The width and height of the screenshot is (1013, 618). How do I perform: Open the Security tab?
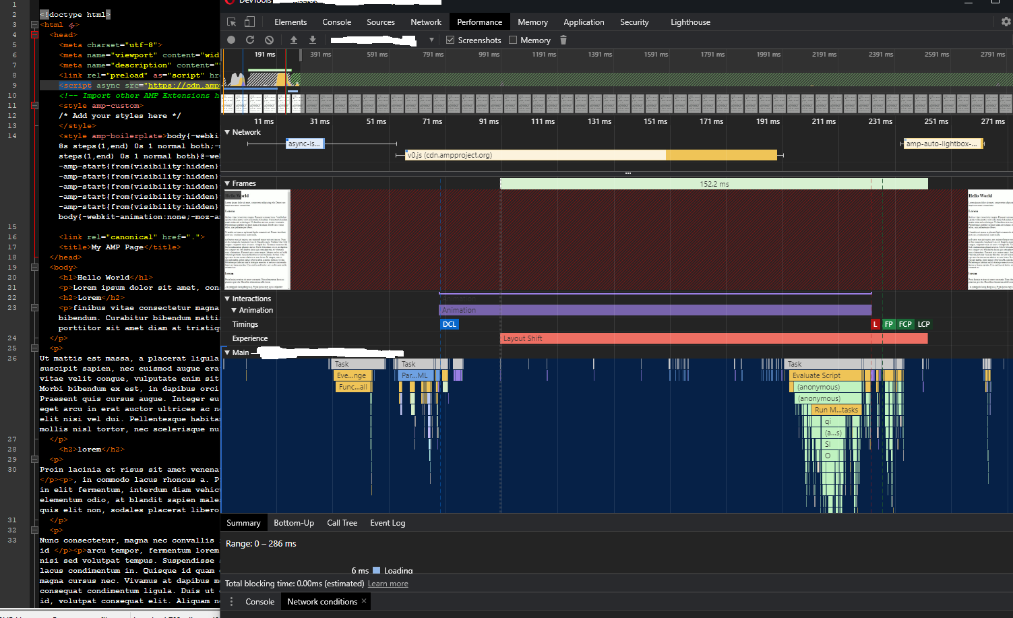634,22
